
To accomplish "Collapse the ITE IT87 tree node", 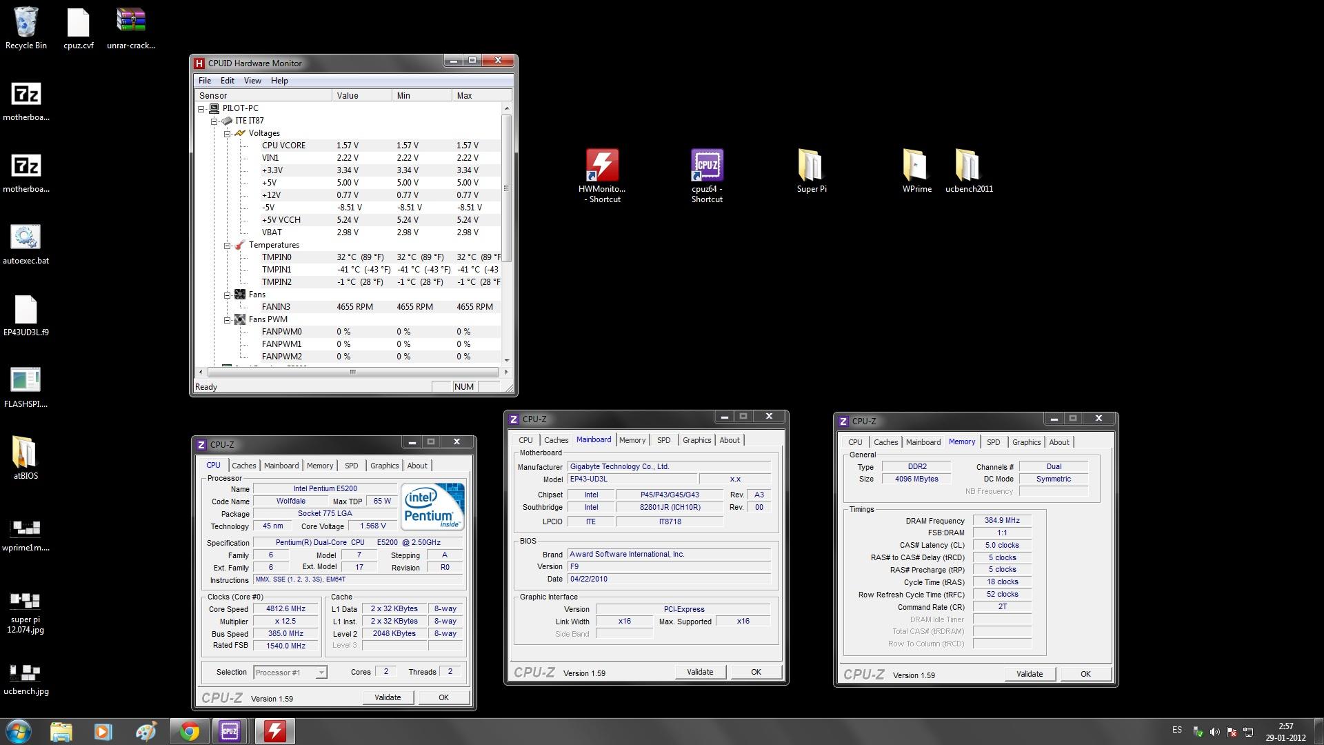I will click(214, 121).
